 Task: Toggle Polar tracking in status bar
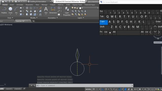(106, 89)
